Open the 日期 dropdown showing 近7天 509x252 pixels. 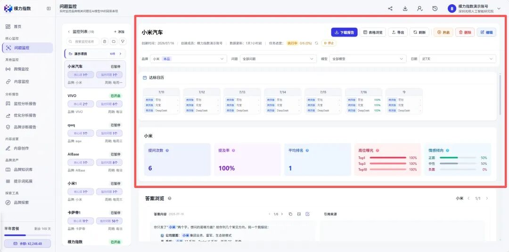(457, 59)
